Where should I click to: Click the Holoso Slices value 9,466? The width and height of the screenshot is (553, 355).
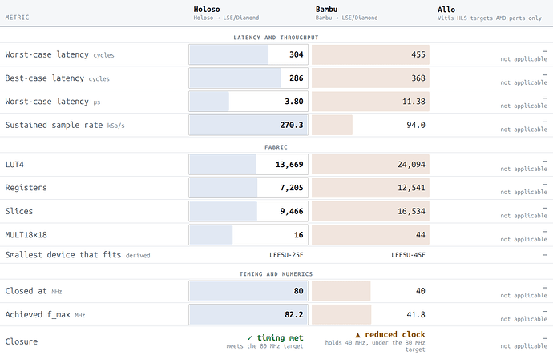click(x=291, y=211)
